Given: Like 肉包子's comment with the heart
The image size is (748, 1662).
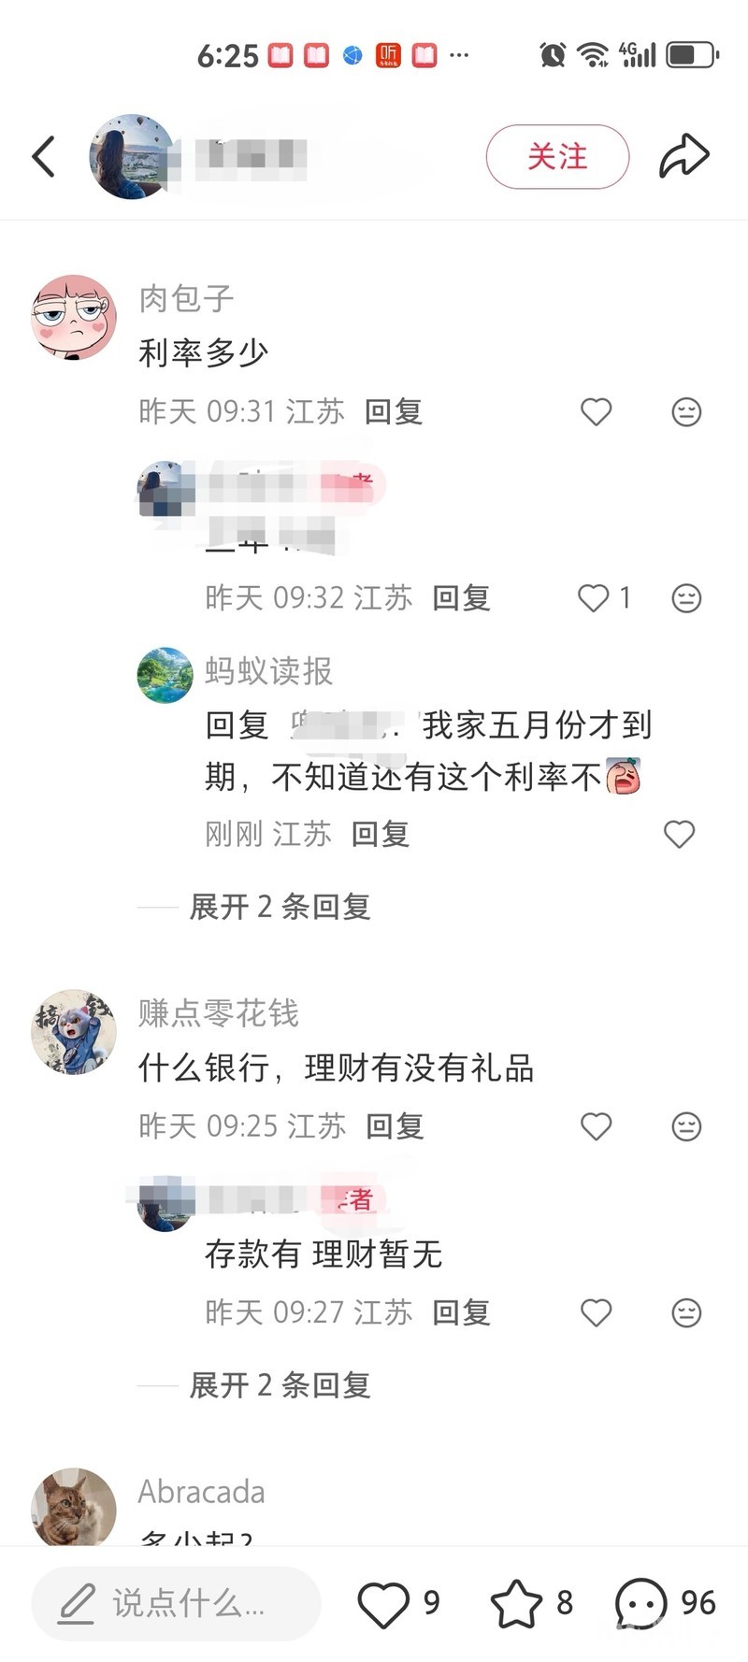Looking at the screenshot, I should coord(596,412).
